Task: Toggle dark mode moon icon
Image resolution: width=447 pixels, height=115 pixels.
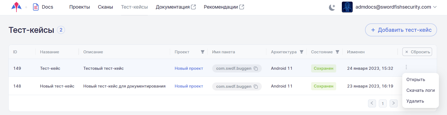Action: click(332, 7)
